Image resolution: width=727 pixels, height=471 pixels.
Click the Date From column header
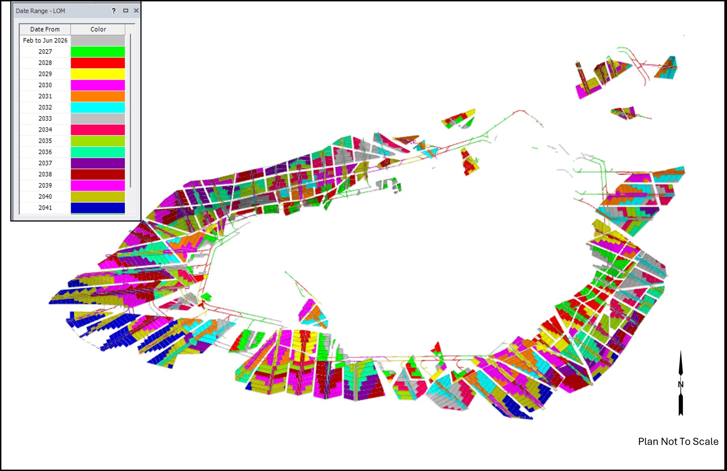coord(45,29)
